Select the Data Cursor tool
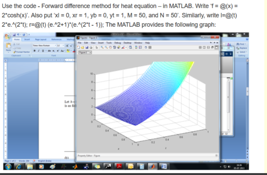 [119, 48]
